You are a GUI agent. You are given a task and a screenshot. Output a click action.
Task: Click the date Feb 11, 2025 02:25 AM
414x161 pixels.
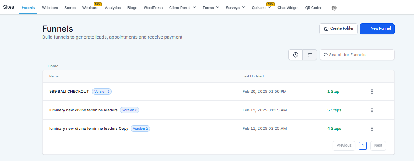[265, 128]
